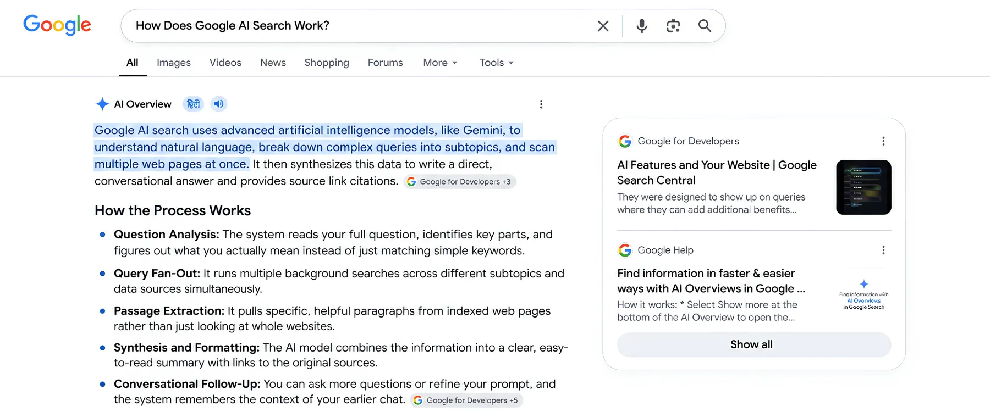
Task: Expand the More dropdown
Action: [440, 63]
